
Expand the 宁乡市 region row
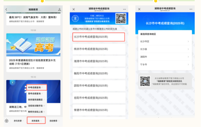164,64
